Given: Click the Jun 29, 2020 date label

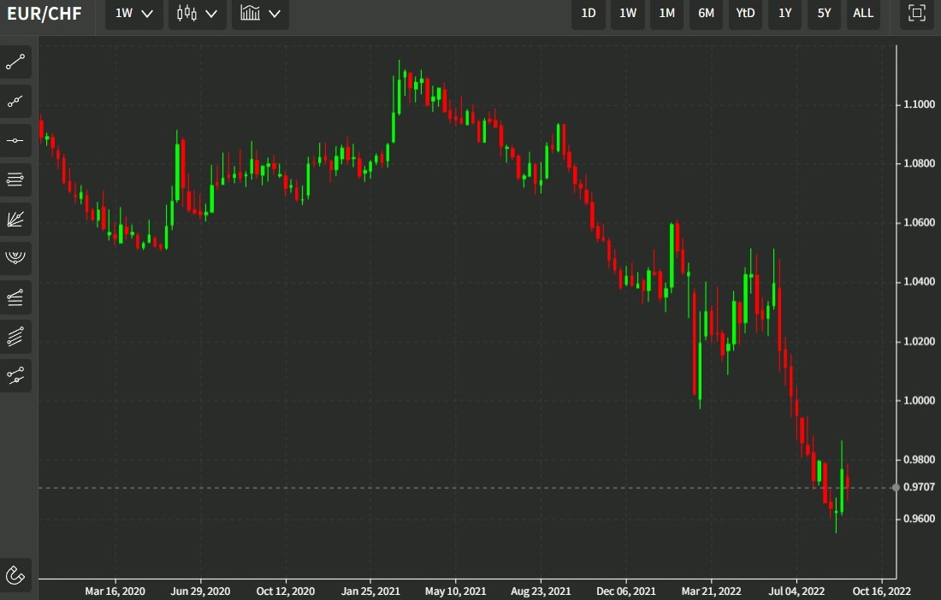Looking at the screenshot, I should 200,591.
